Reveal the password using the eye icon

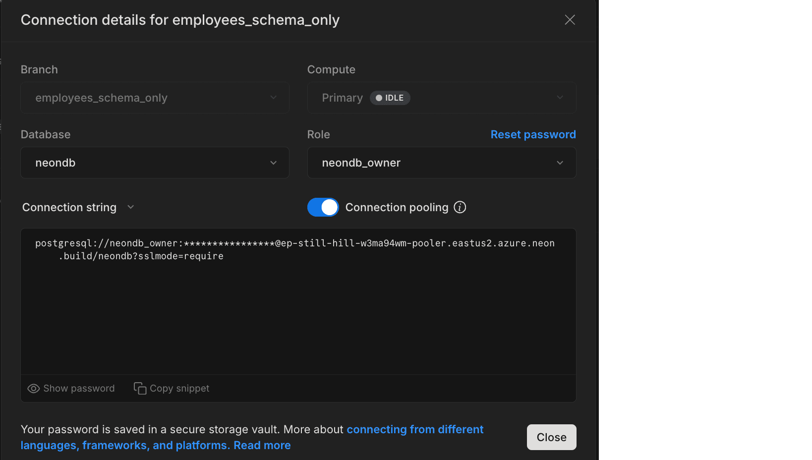[x=33, y=389]
